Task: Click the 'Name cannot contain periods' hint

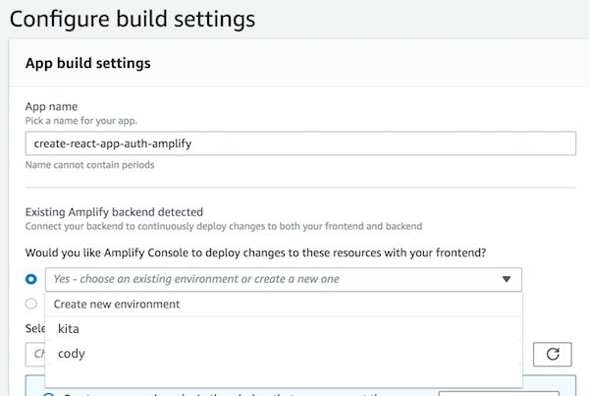Action: click(89, 165)
